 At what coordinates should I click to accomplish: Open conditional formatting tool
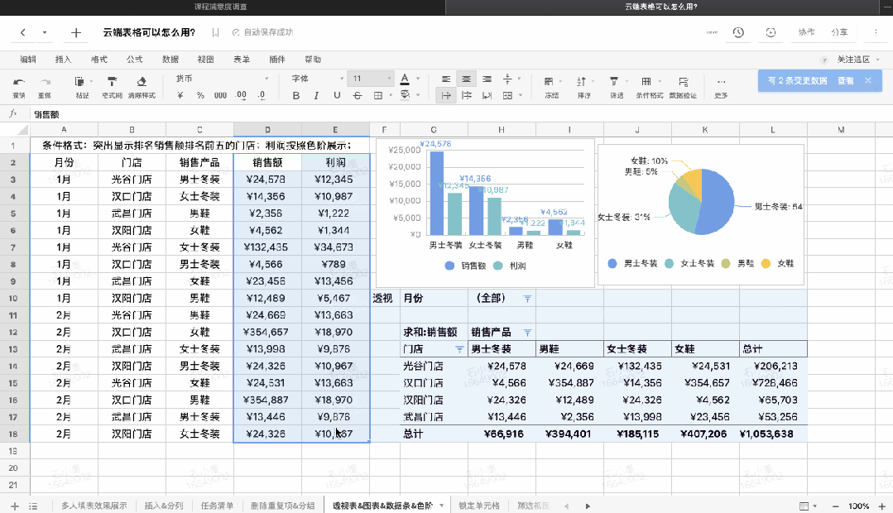tap(649, 82)
